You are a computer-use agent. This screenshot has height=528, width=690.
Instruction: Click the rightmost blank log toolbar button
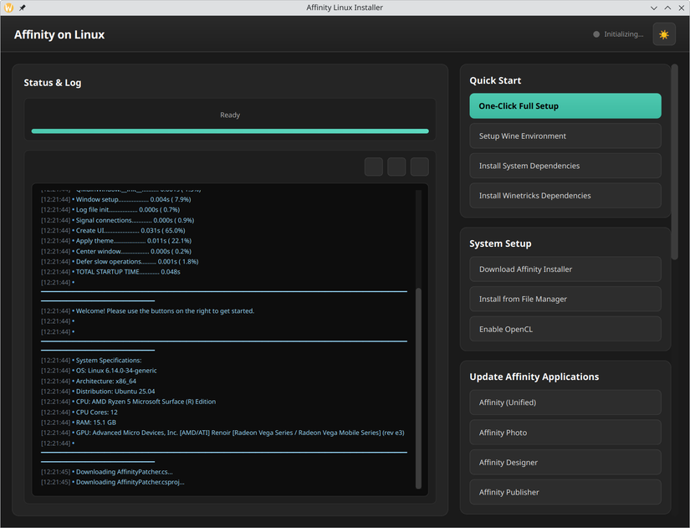(419, 167)
